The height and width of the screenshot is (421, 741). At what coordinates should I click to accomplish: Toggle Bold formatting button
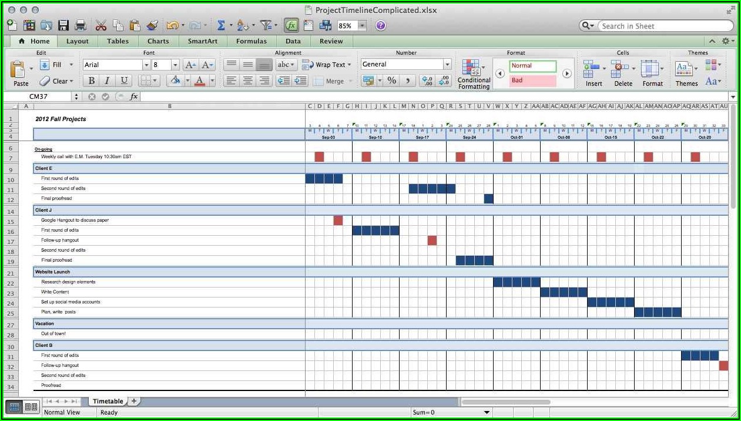pos(91,81)
